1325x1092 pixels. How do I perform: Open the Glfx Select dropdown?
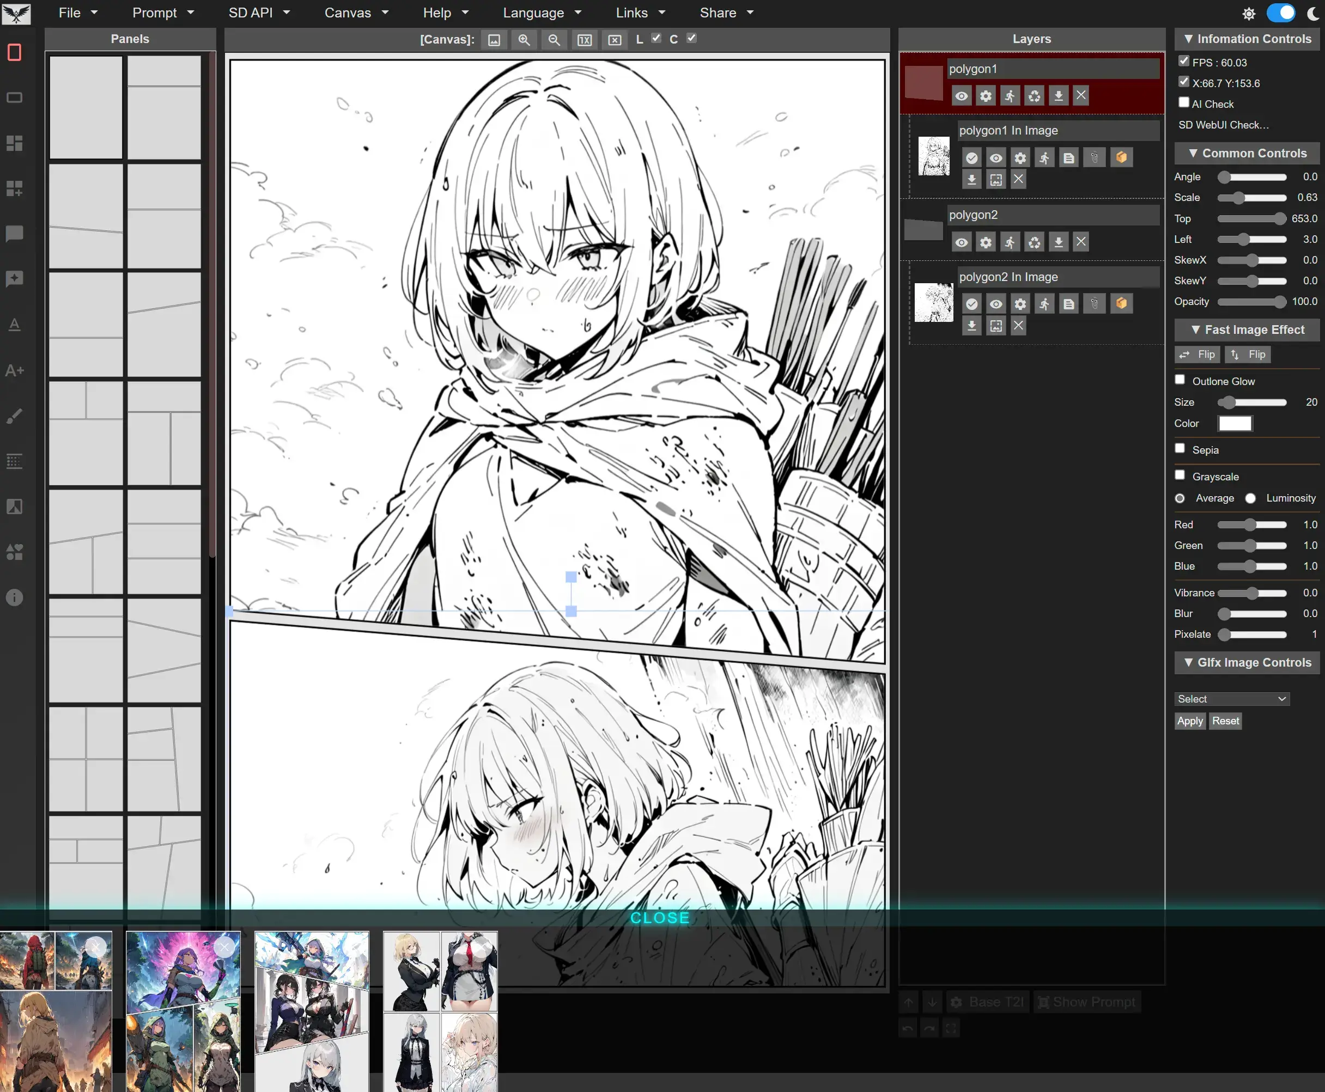point(1231,698)
